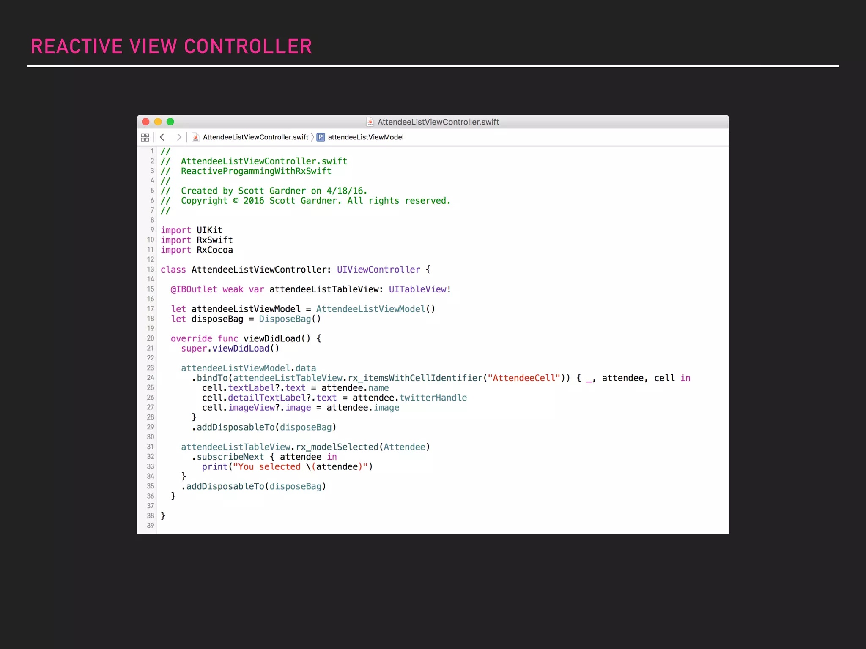Minimize the window with the yellow button
This screenshot has width=866, height=649.
point(158,122)
